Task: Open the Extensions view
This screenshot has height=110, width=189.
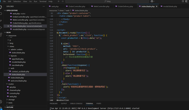Action: pos(1,35)
